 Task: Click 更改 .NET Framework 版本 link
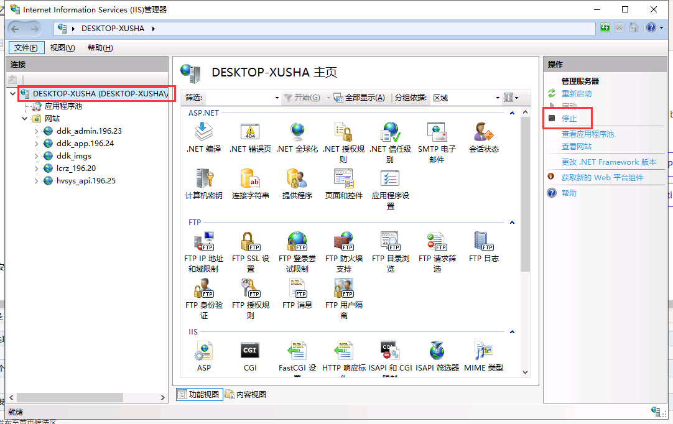click(609, 162)
